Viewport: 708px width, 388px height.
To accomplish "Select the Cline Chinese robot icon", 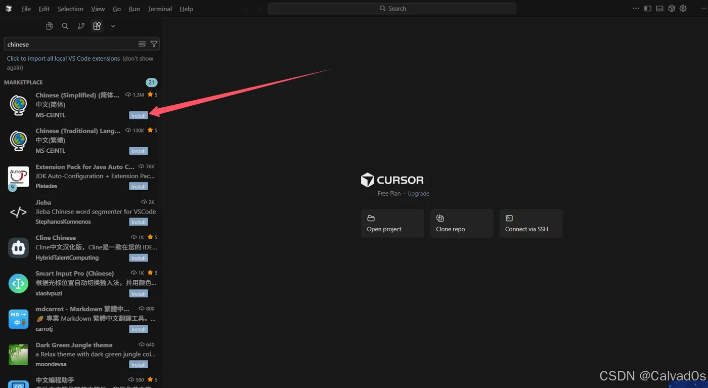I will coord(18,248).
